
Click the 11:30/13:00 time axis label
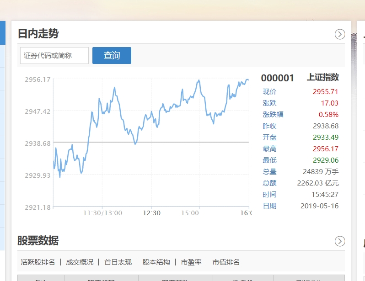click(x=102, y=213)
